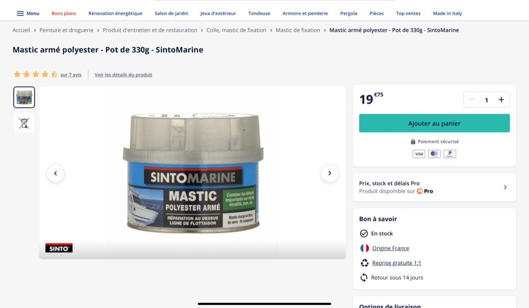Open the Salon de jardin menu item
Image resolution: width=529 pixels, height=308 pixels.
(172, 13)
